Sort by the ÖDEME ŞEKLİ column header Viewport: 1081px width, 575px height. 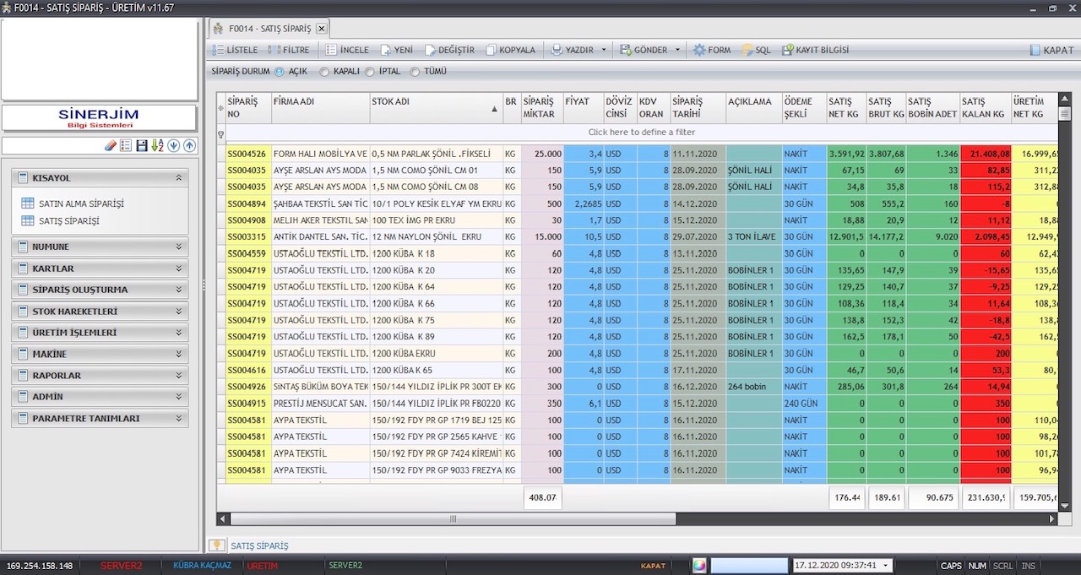(x=804, y=108)
